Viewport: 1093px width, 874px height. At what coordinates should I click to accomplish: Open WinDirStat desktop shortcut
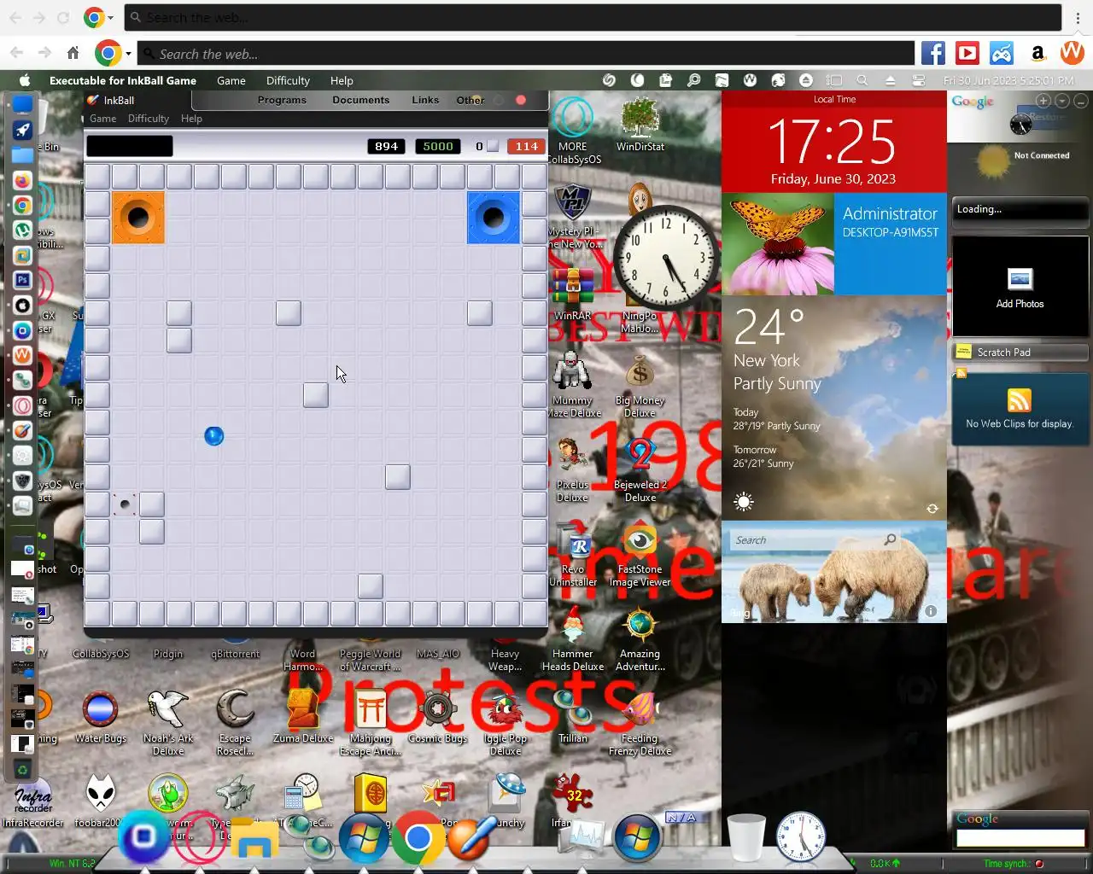640,125
